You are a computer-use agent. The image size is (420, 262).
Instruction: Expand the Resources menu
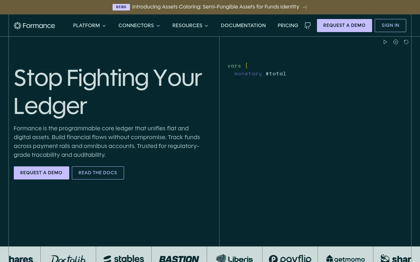click(190, 26)
